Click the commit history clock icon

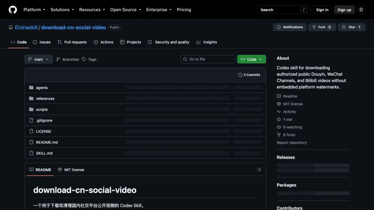[240, 75]
